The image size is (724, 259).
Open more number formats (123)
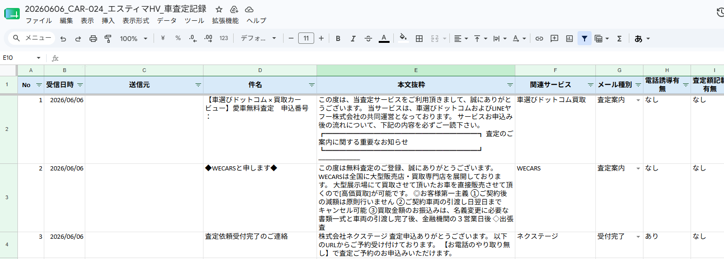tap(224, 39)
